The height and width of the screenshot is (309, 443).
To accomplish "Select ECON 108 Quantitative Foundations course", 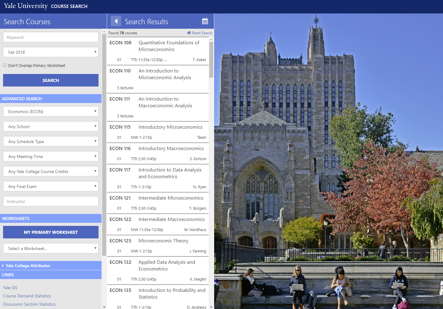I will pyautogui.click(x=158, y=51).
